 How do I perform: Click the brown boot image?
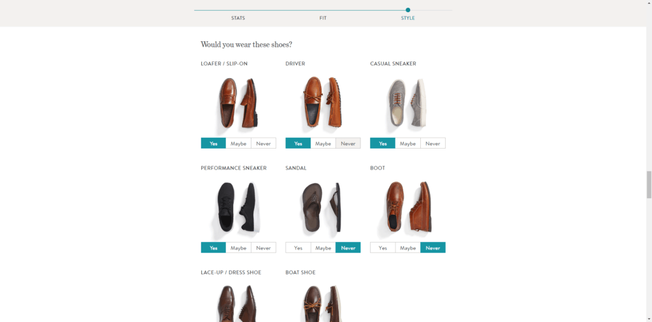click(x=407, y=206)
